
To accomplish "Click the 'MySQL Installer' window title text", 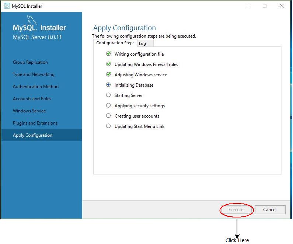I will (x=27, y=6).
